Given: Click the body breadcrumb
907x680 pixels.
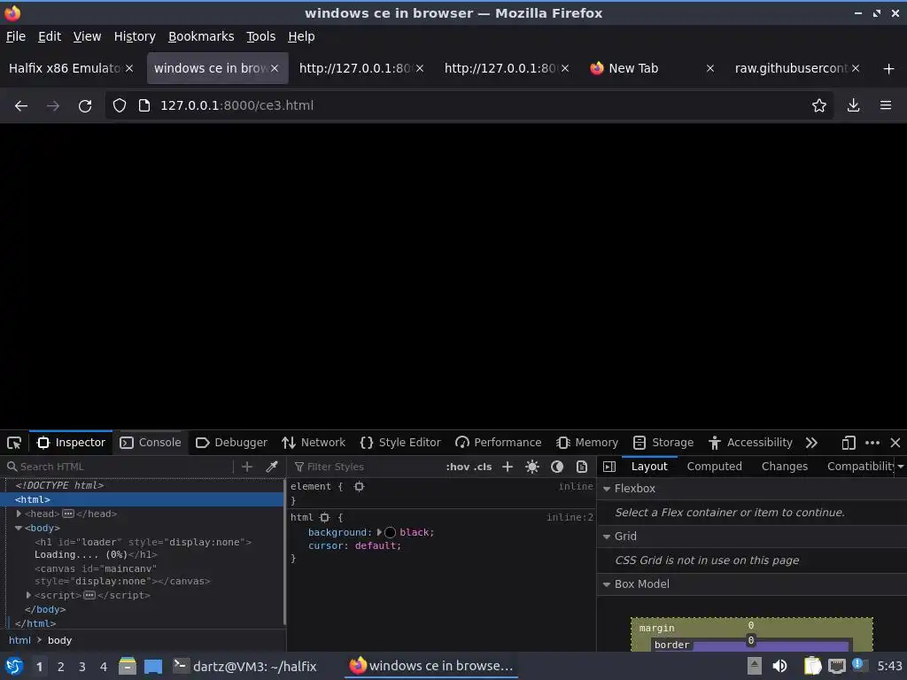Looking at the screenshot, I should 59,641.
